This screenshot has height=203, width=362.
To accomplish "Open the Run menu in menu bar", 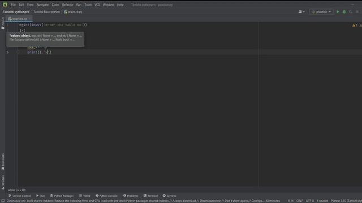I will [x=79, y=5].
